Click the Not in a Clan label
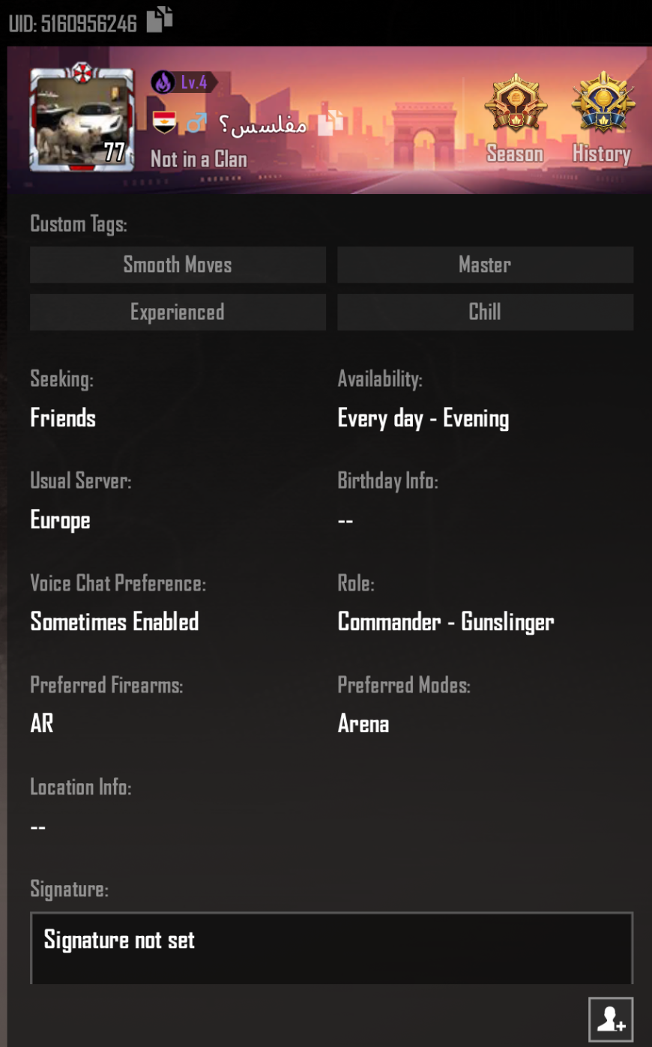 198,160
